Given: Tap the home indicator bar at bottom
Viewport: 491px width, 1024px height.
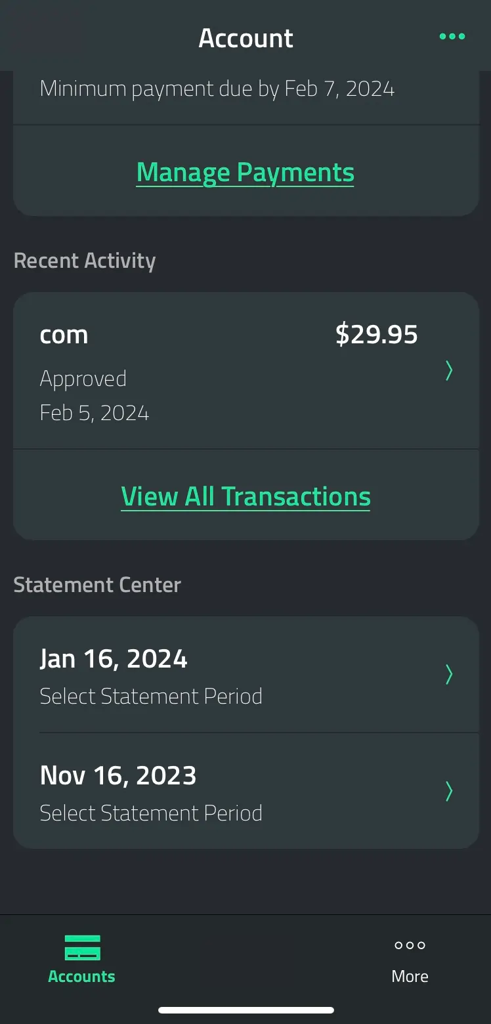Looking at the screenshot, I should 246,1010.
